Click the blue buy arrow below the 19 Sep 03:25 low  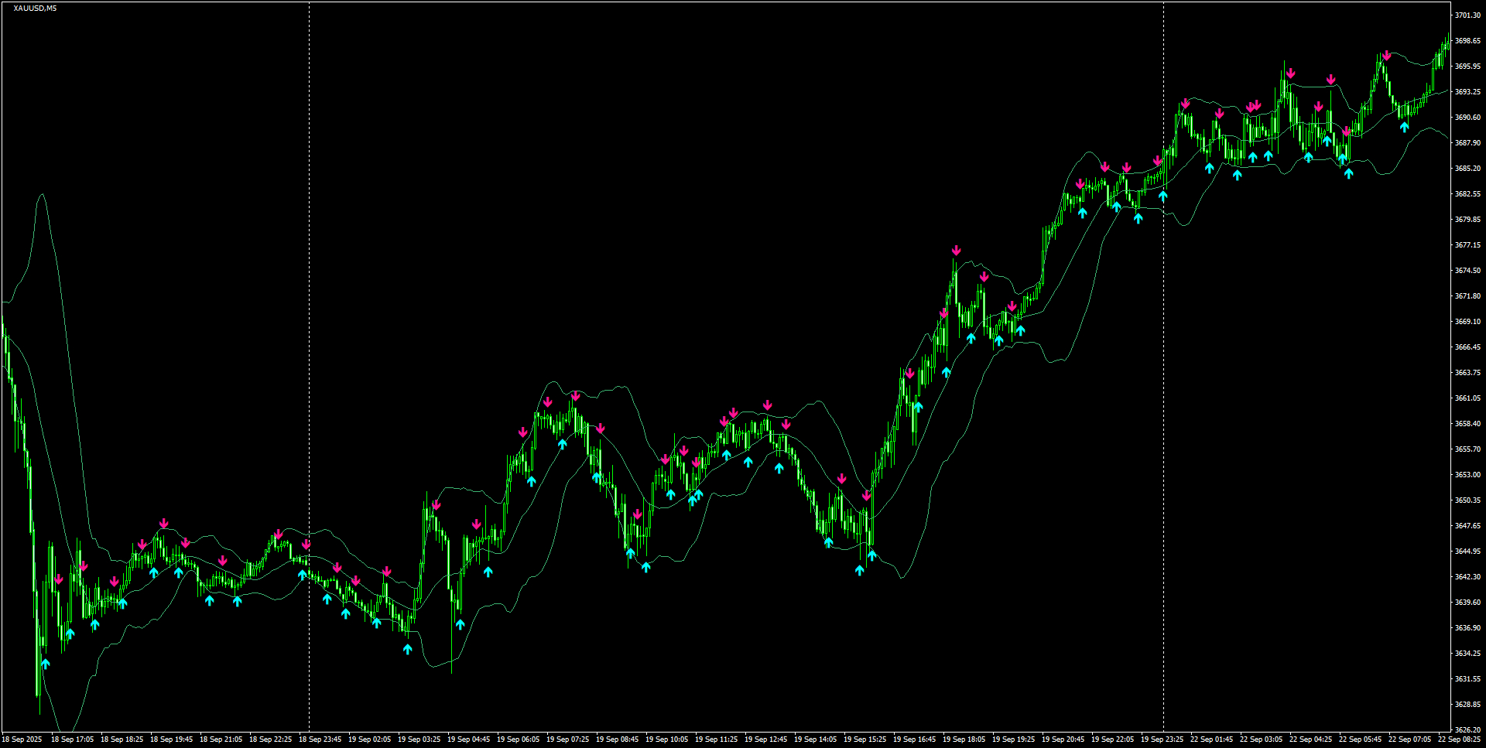408,649
